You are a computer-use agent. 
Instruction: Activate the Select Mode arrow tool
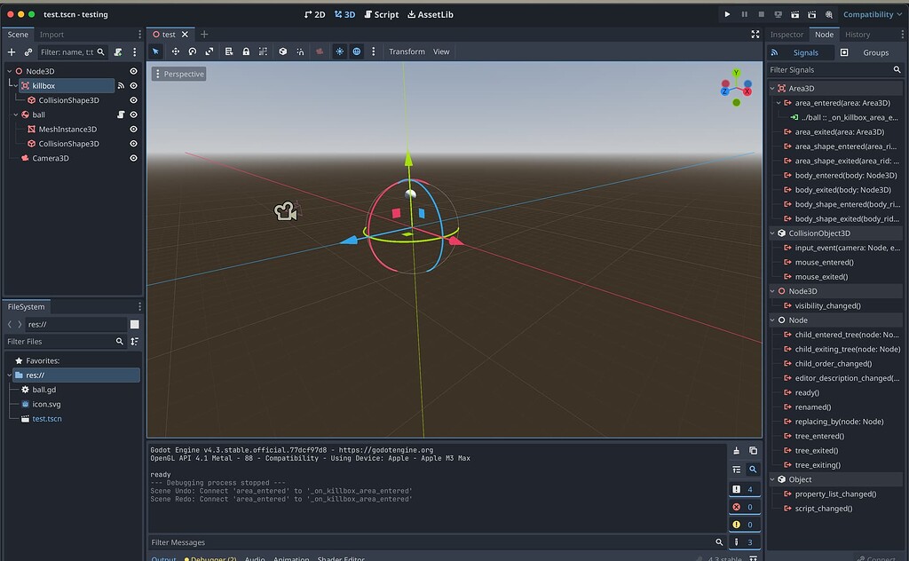(x=155, y=51)
